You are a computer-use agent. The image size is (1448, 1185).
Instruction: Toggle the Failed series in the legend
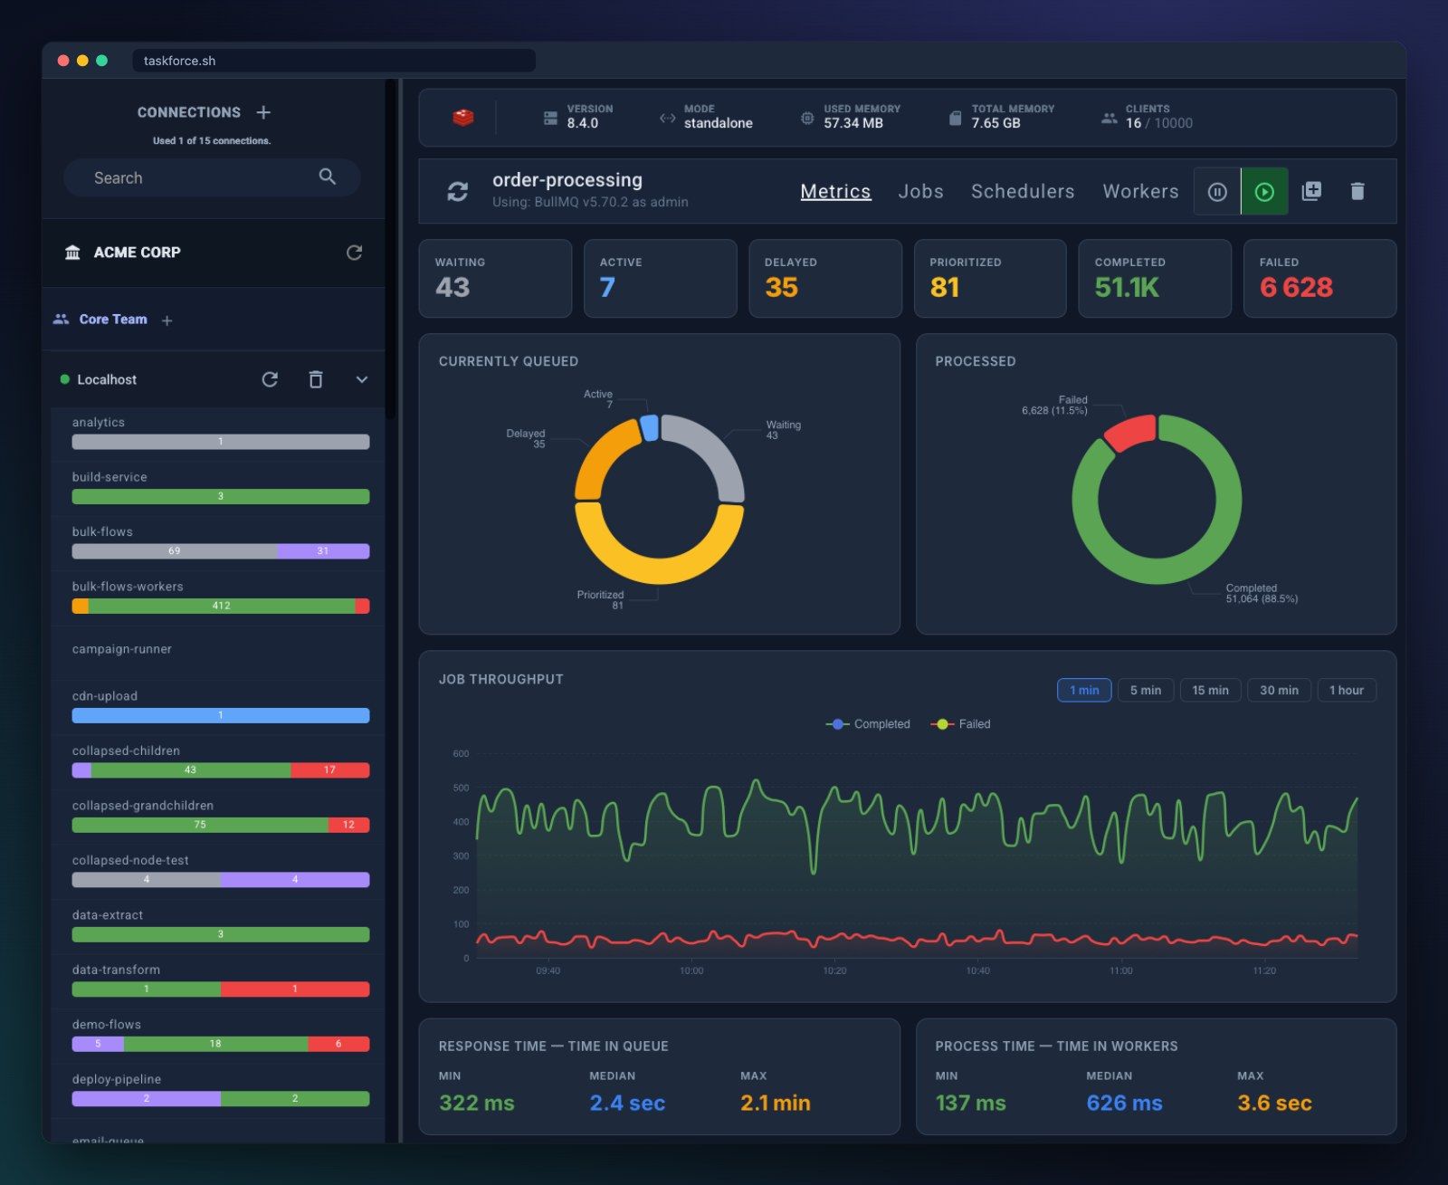tap(960, 724)
